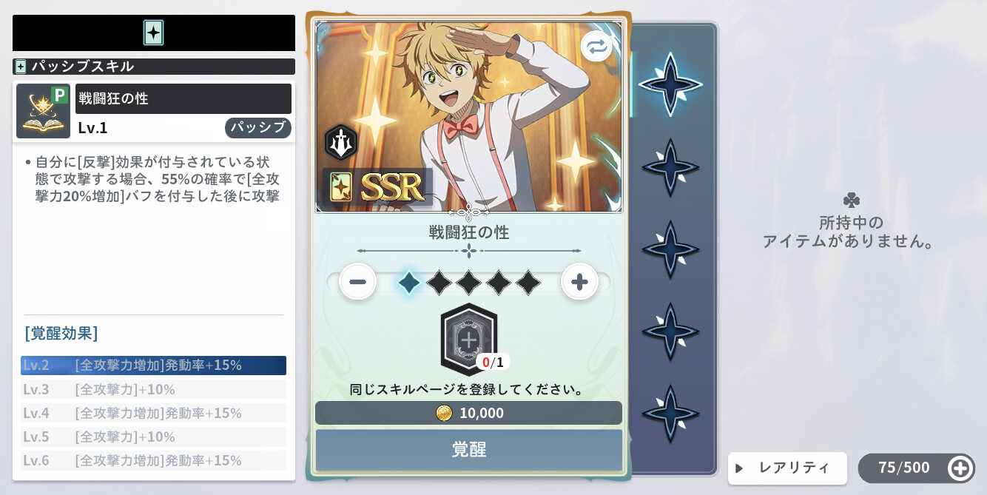
Task: Click the top skill page tab icon
Action: (153, 33)
